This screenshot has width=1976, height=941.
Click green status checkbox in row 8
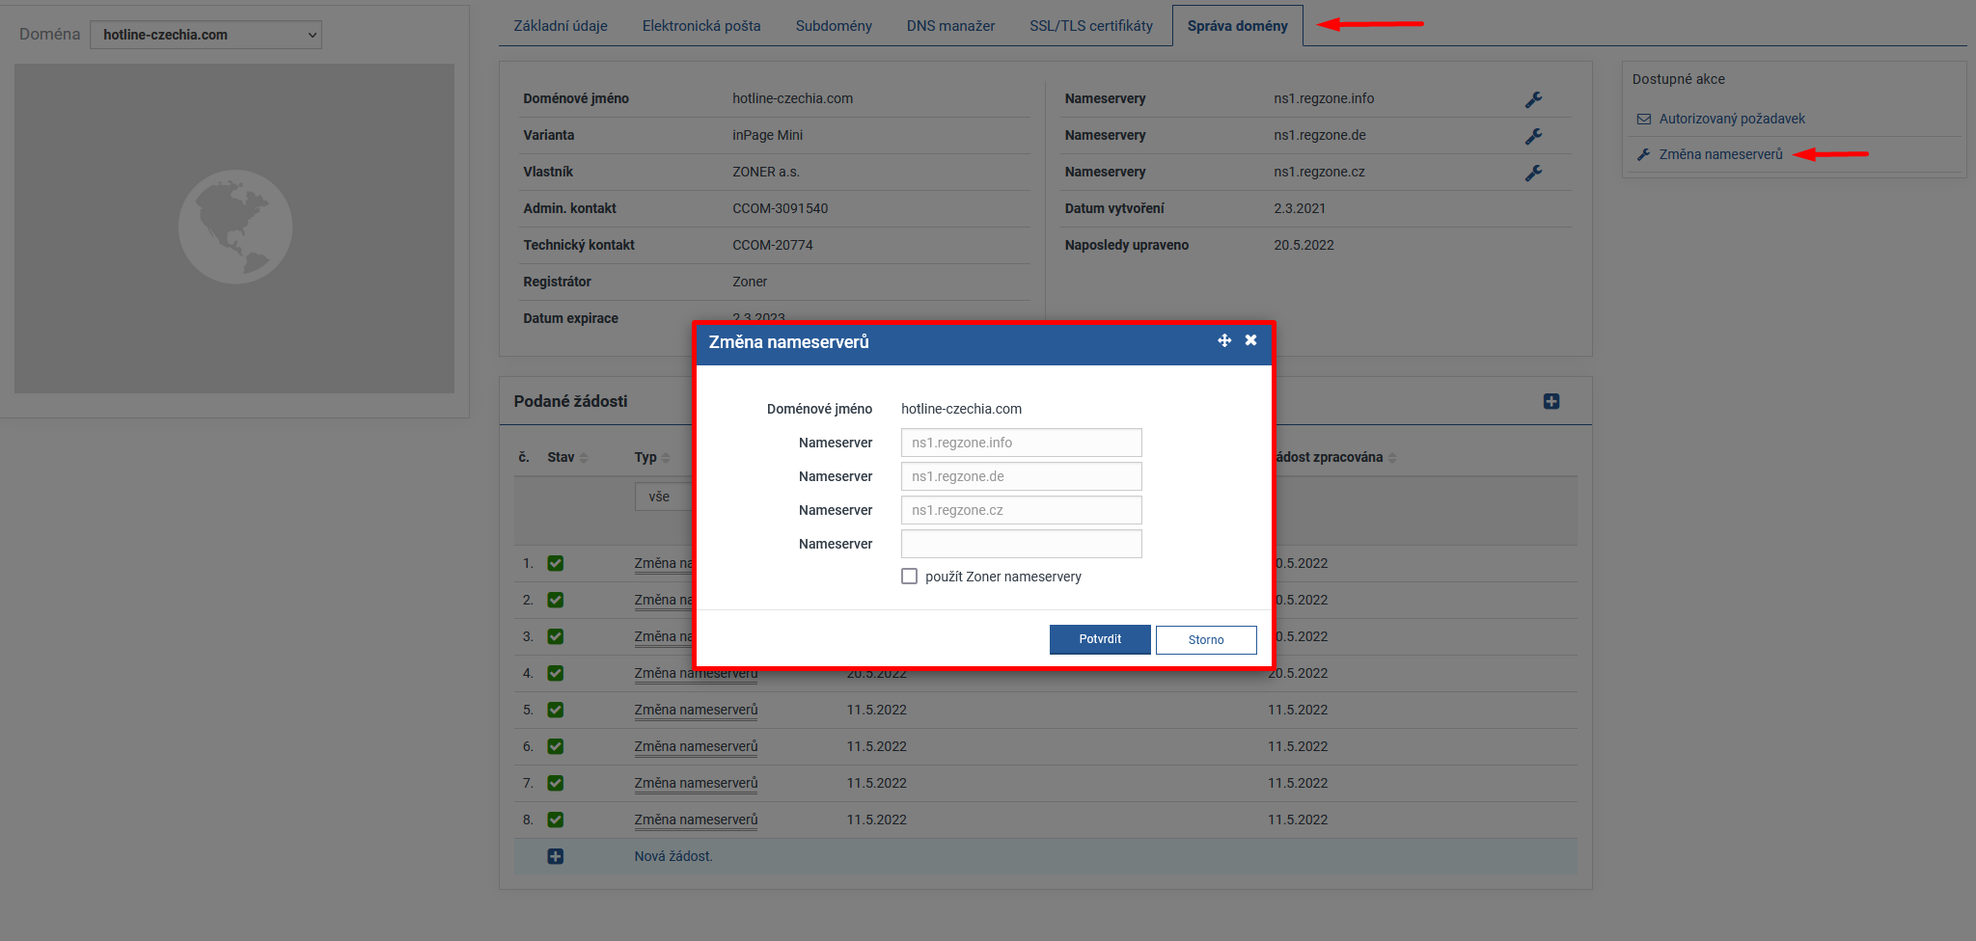tap(556, 820)
